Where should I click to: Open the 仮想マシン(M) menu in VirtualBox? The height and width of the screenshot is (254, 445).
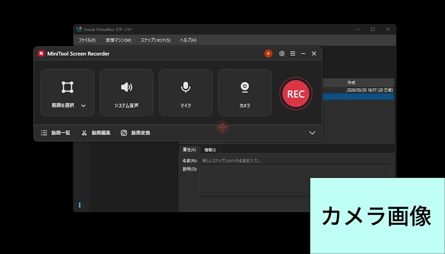(118, 40)
